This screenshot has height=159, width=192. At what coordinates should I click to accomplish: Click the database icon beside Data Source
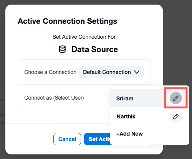coord(62,49)
